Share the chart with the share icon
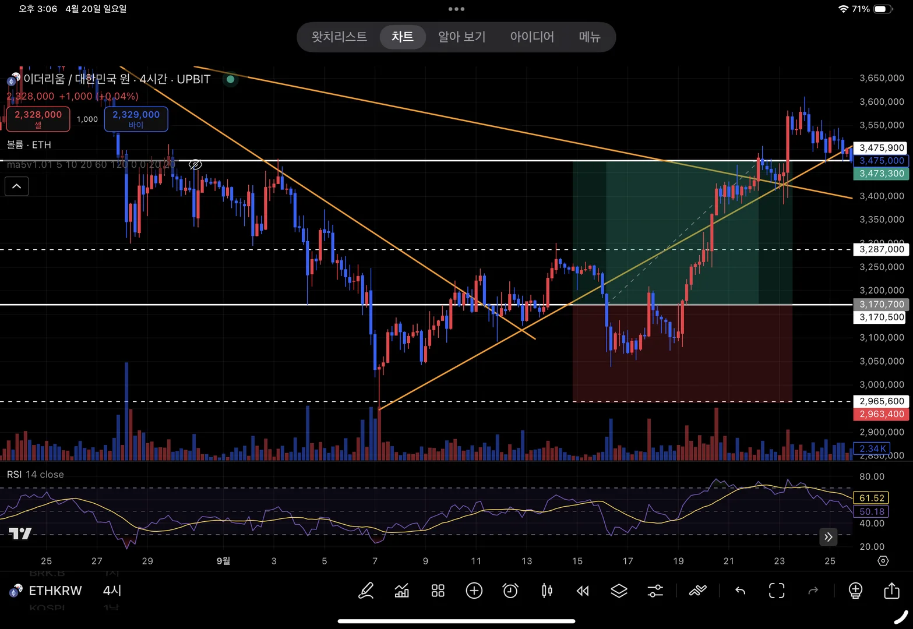This screenshot has height=629, width=913. 892,590
